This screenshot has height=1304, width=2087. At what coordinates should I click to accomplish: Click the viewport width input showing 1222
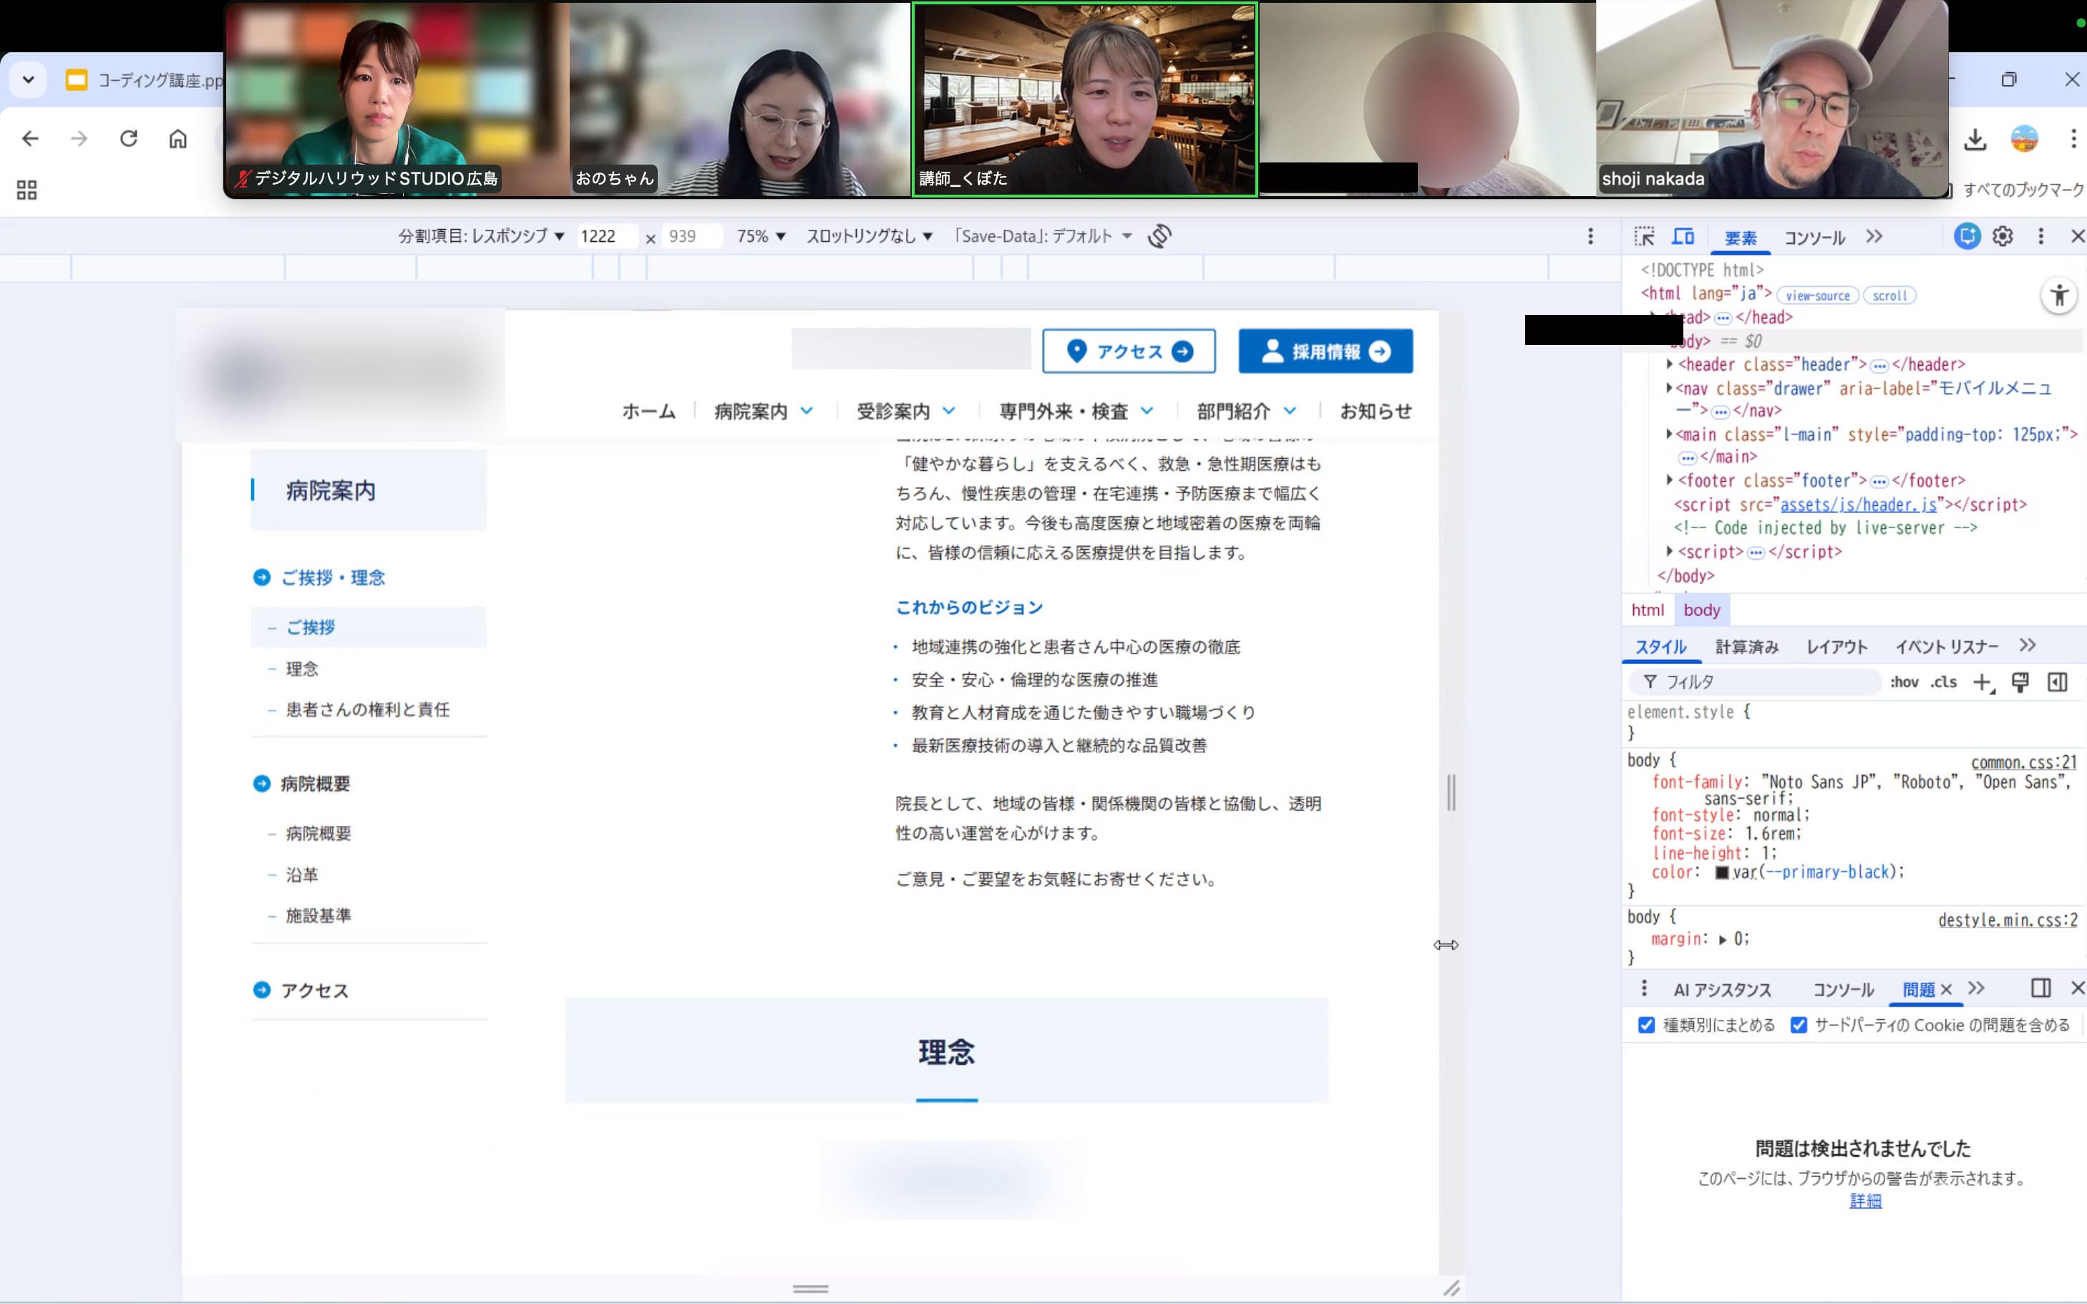pyautogui.click(x=606, y=235)
